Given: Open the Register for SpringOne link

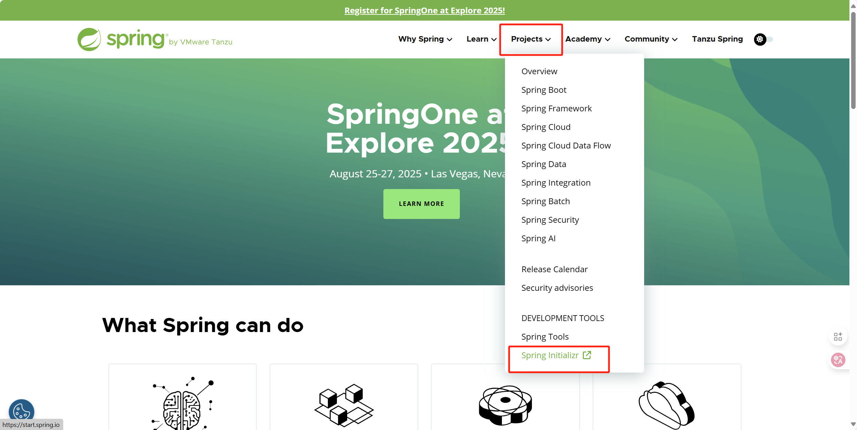Looking at the screenshot, I should tap(425, 10).
